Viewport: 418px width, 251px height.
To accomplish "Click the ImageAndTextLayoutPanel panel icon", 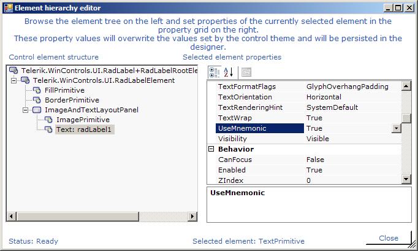I will pyautogui.click(x=37, y=110).
